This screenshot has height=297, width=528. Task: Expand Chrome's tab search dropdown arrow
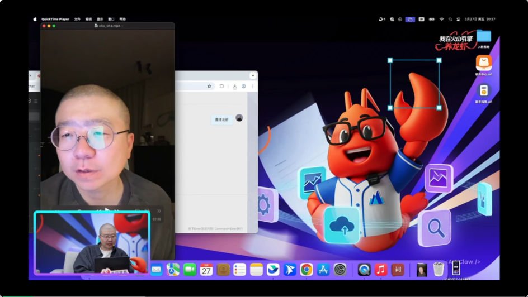coord(253,75)
